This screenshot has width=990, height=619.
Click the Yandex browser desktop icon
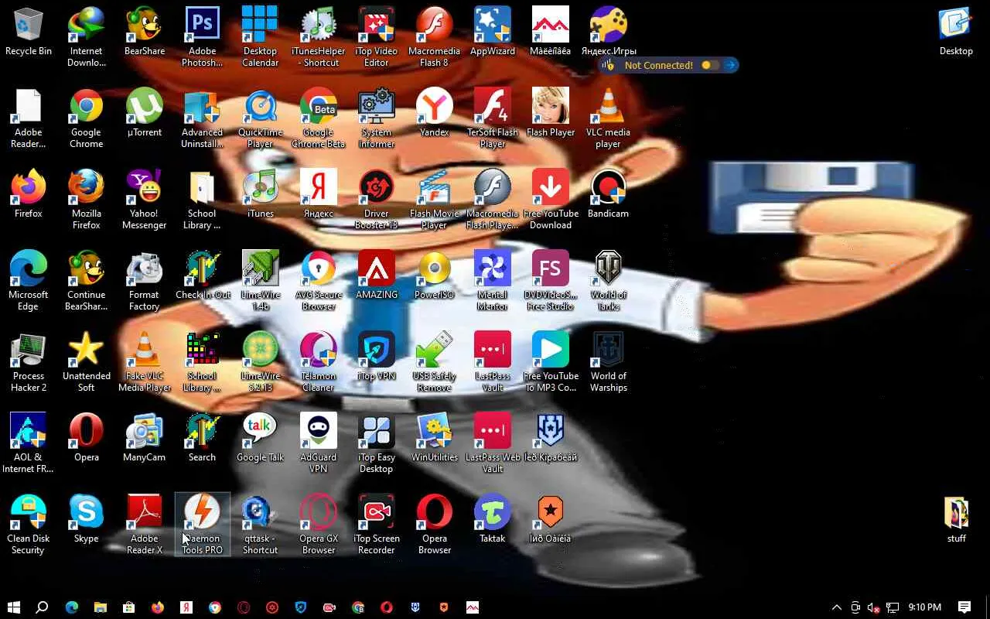click(435, 113)
